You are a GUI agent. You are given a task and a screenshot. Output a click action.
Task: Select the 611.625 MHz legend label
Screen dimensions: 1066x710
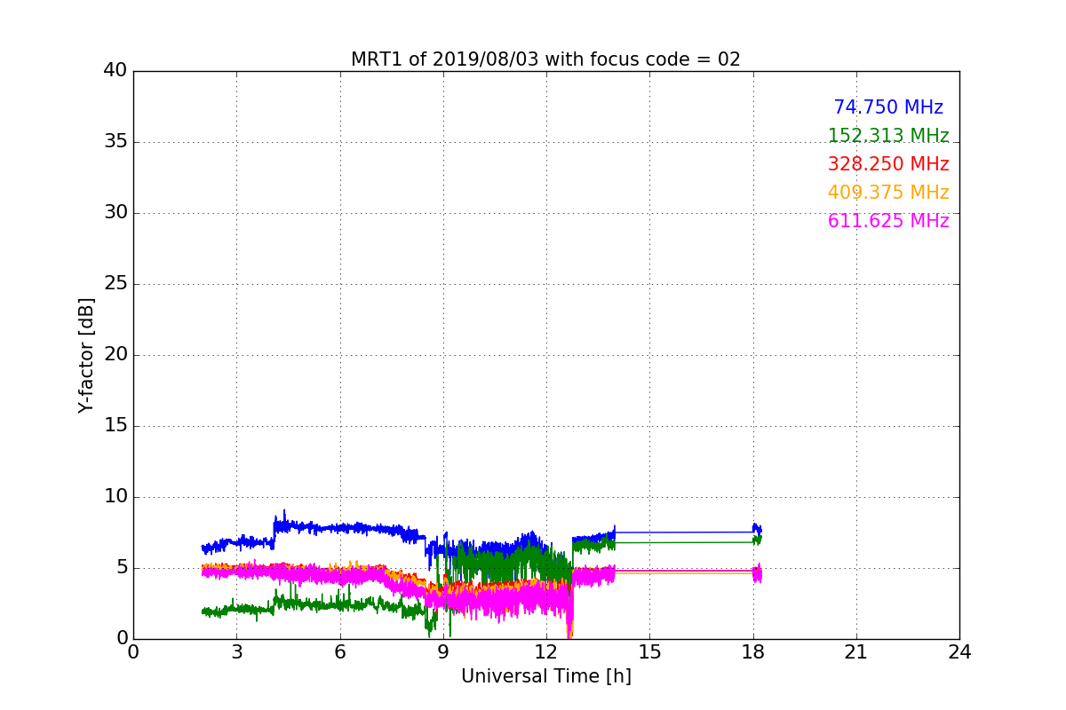pyautogui.click(x=888, y=221)
